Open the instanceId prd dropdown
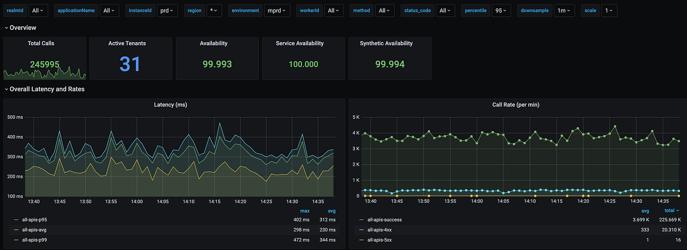The height and width of the screenshot is (250, 687). pyautogui.click(x=167, y=10)
